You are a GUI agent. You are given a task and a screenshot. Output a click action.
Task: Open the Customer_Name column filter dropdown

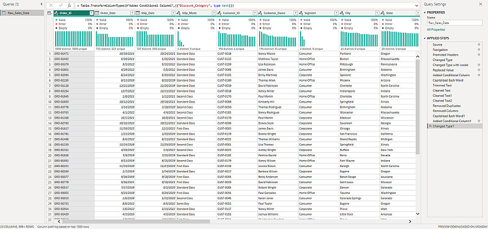(295, 13)
